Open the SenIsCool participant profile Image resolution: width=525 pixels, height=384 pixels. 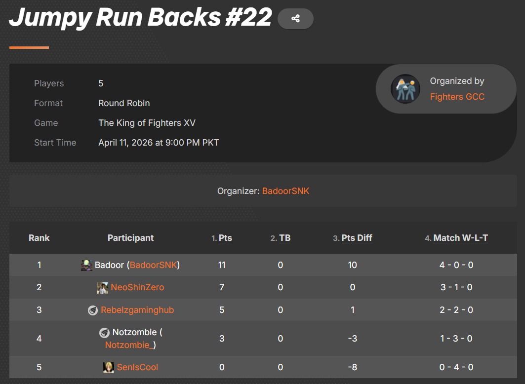coord(137,367)
